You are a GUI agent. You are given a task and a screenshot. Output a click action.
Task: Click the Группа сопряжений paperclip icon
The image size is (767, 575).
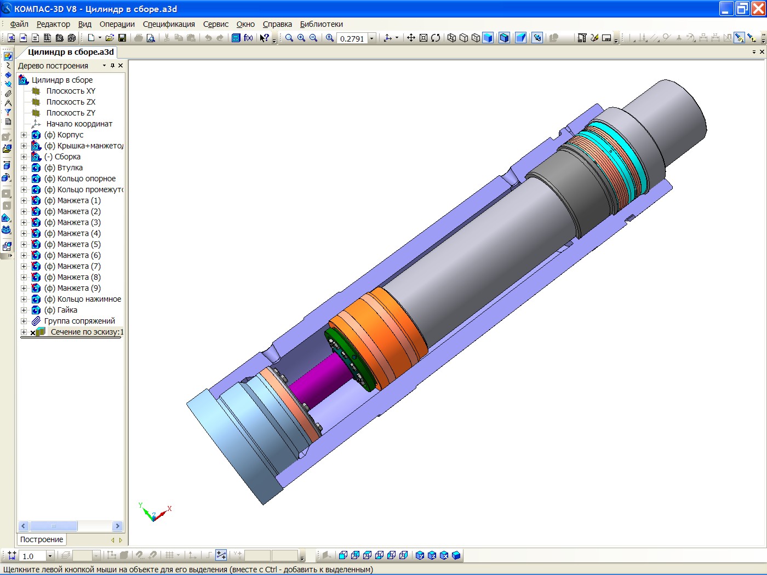[36, 321]
